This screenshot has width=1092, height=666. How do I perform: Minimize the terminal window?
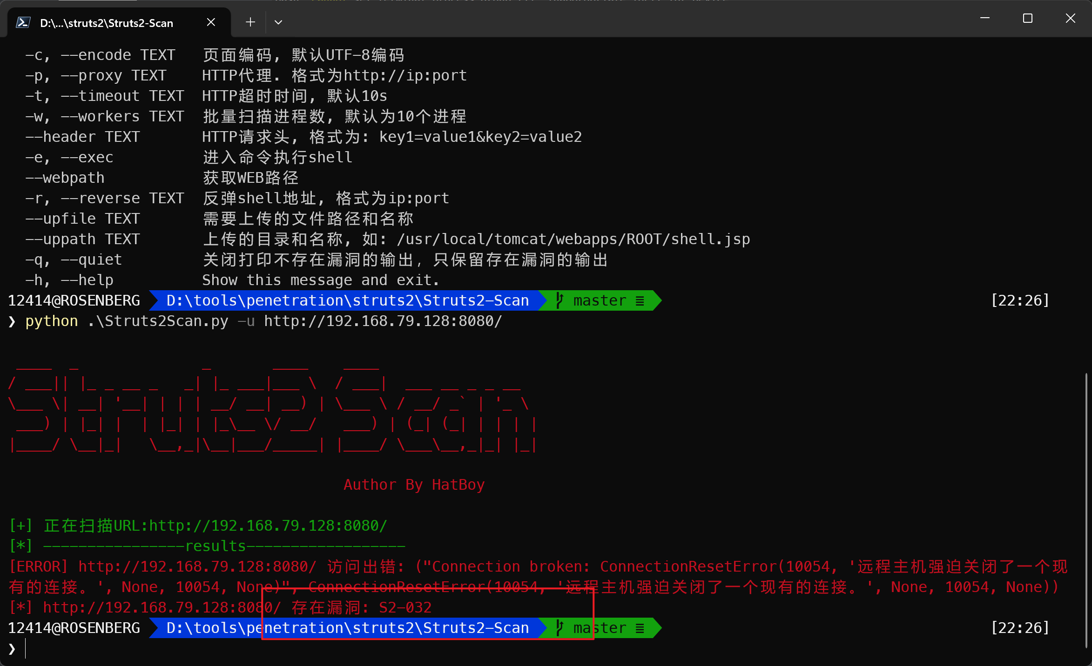tap(985, 19)
